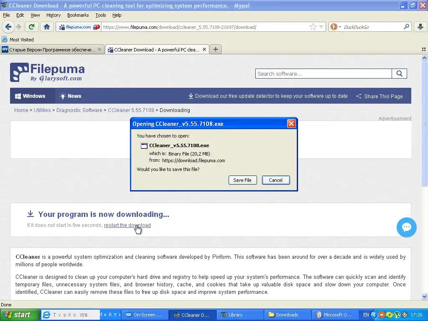Open the News section
428x321 pixels.
click(x=70, y=96)
